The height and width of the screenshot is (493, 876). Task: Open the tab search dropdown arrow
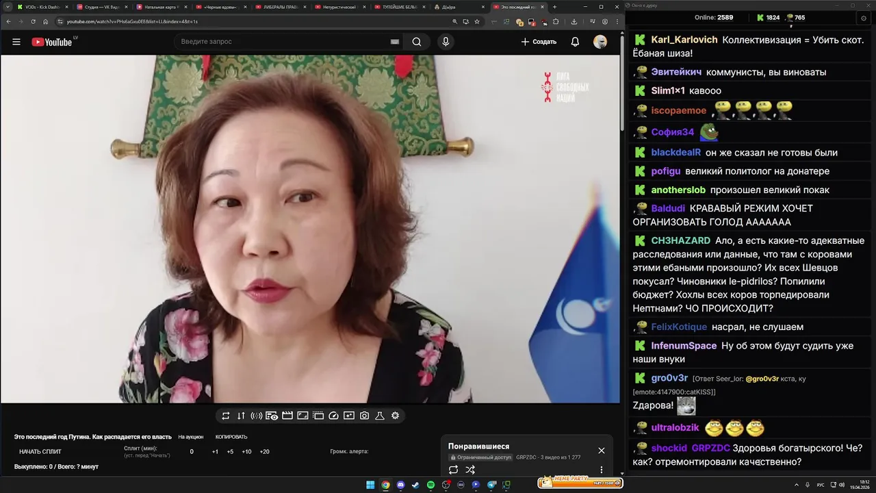pyautogui.click(x=8, y=7)
